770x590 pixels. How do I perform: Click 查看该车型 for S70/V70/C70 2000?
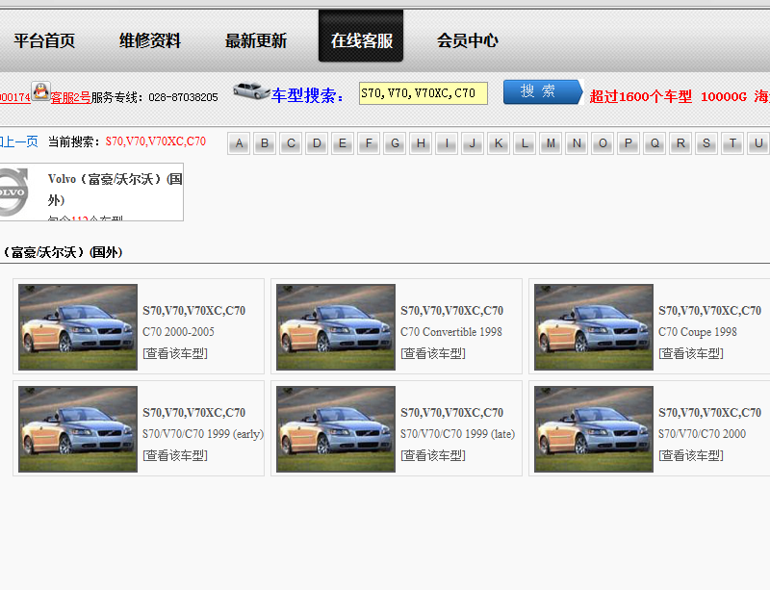[x=691, y=456]
